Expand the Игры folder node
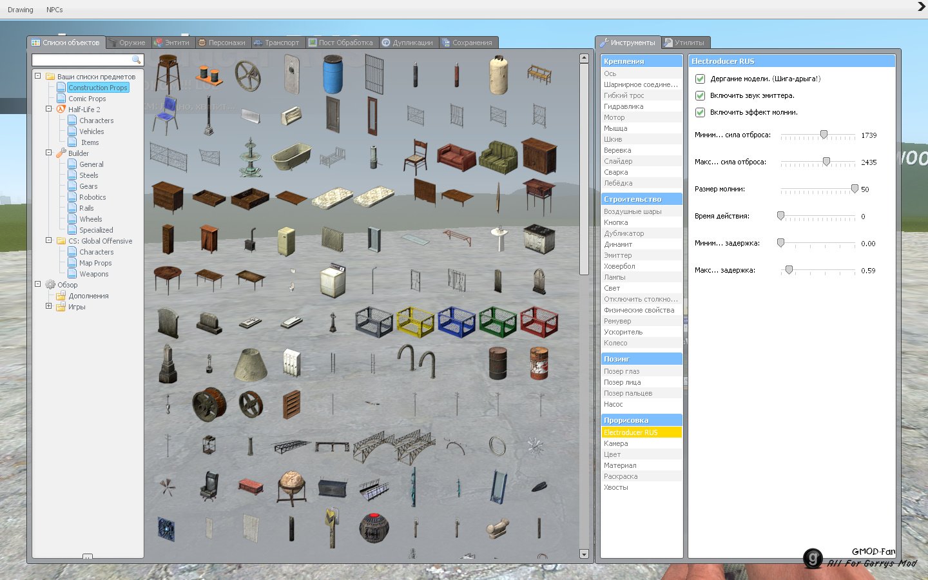The width and height of the screenshot is (928, 580). pyautogui.click(x=48, y=306)
